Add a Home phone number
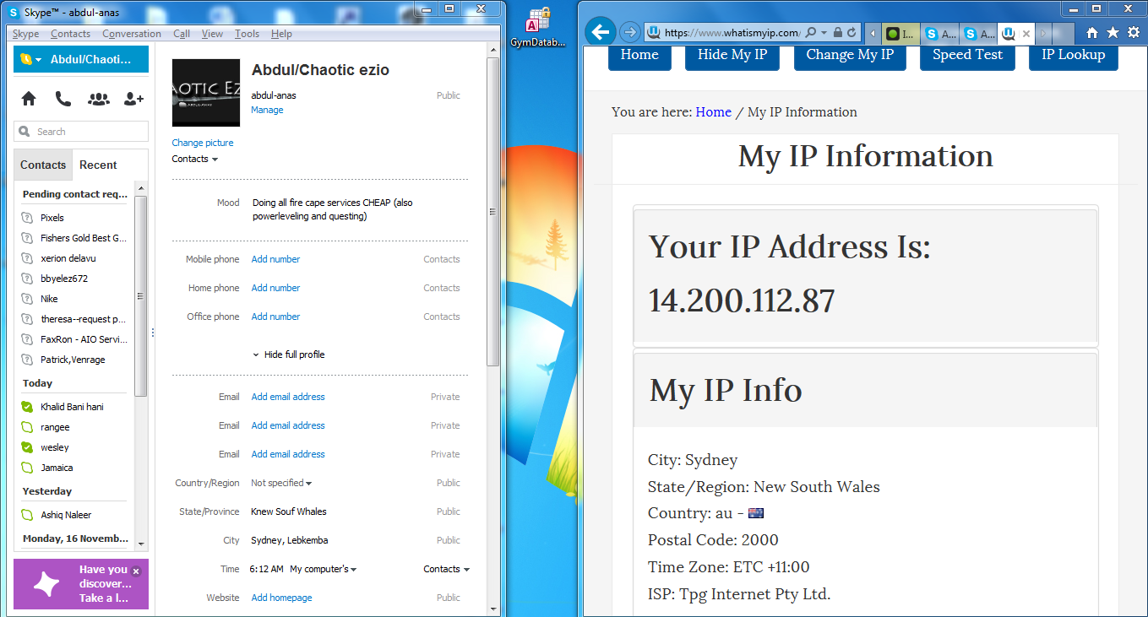Image resolution: width=1148 pixels, height=617 pixels. tap(275, 288)
